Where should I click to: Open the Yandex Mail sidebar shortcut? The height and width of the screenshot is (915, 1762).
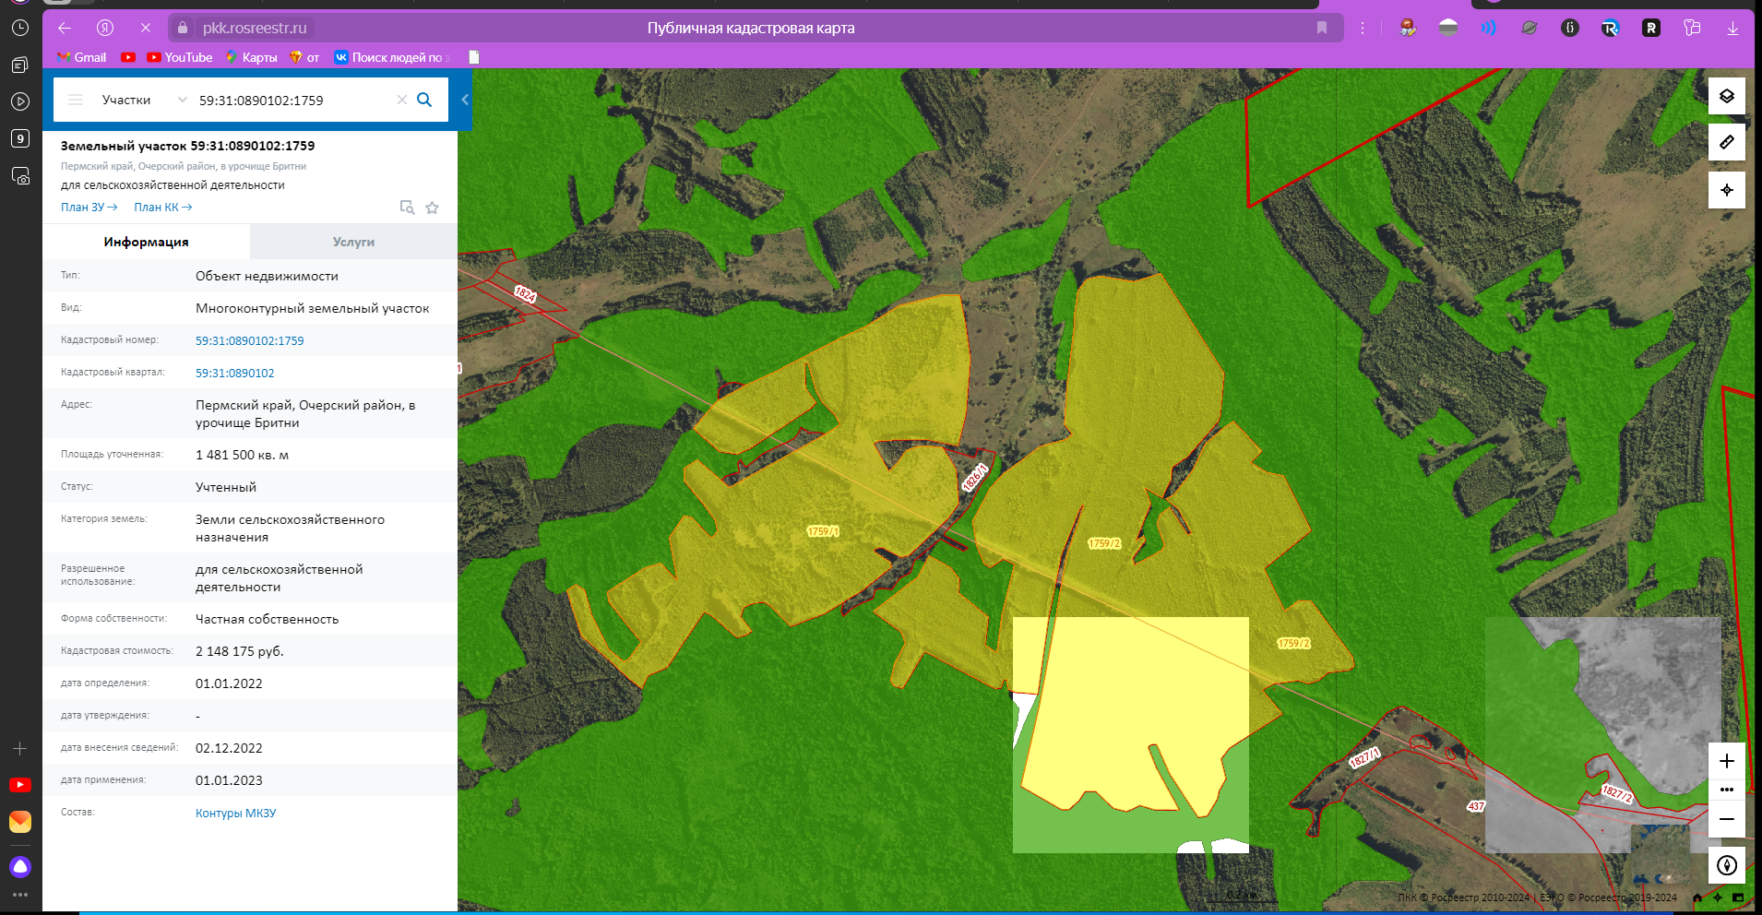[20, 821]
